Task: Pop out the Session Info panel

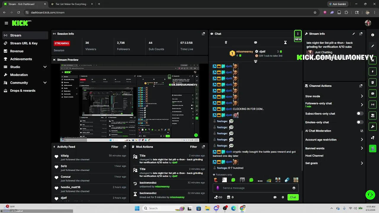Action: click(x=203, y=34)
